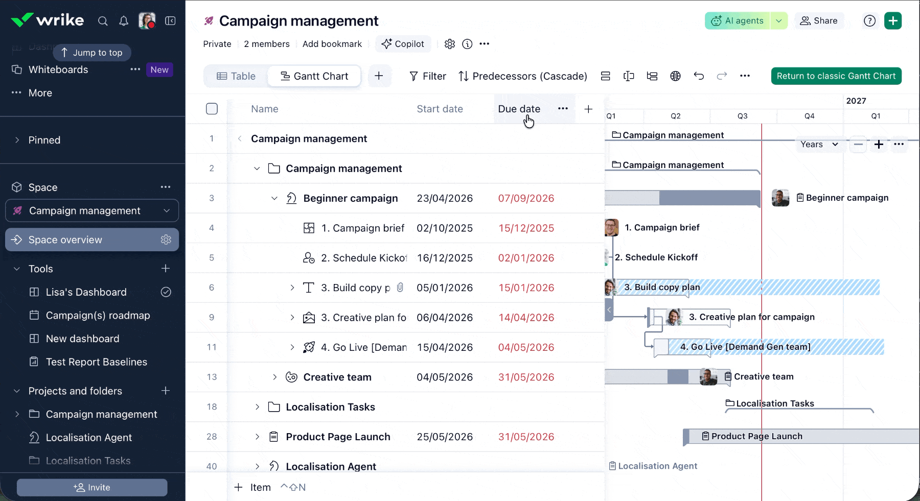Expand Campaign management folder in sidebar
The width and height of the screenshot is (920, 501).
(17, 414)
